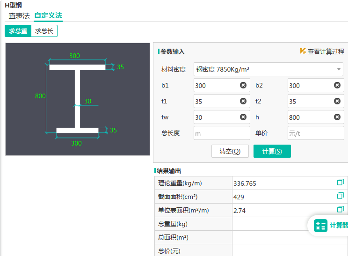Select the 自定义法 tab
Screen dimensions: 348x256
48,16
